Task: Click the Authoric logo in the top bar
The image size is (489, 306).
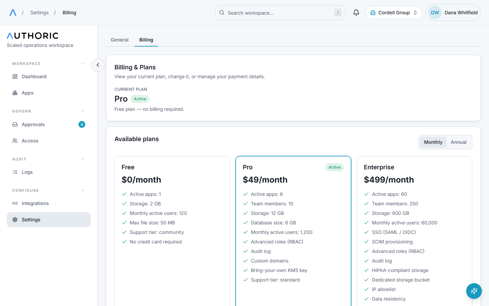Action: click(13, 13)
